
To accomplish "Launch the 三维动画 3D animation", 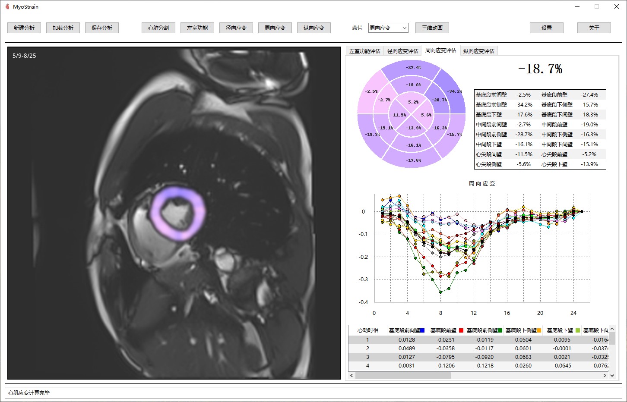I will pos(432,28).
